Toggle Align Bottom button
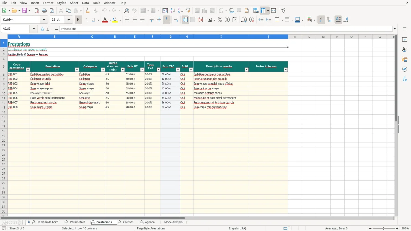411x231 pixels. click(x=166, y=20)
